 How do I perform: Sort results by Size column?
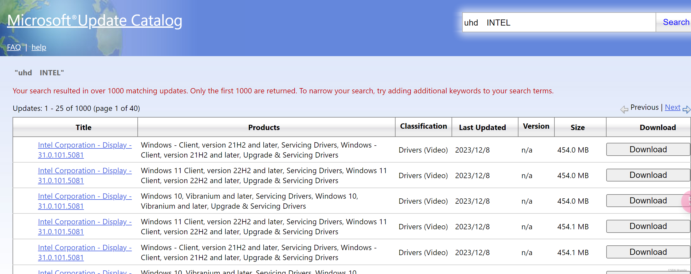pyautogui.click(x=578, y=127)
